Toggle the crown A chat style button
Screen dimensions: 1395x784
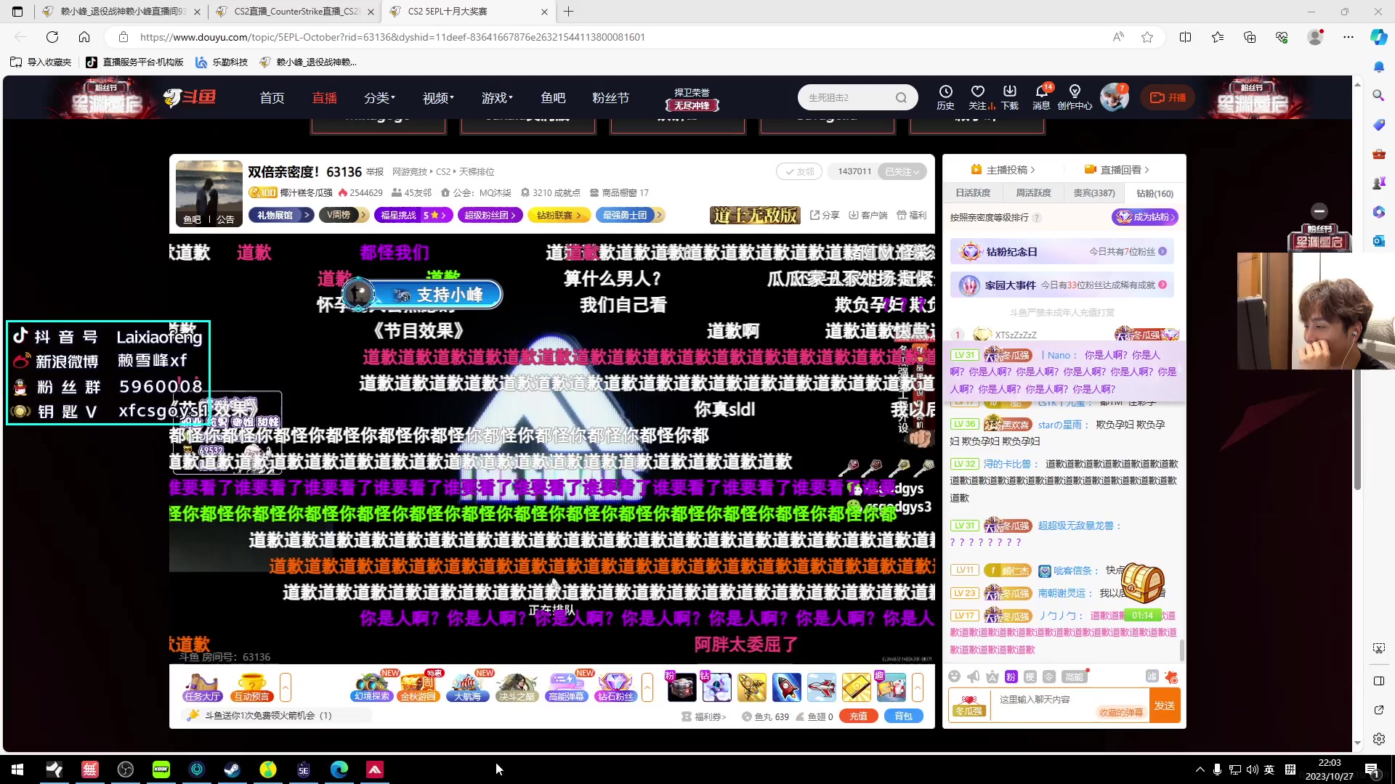pos(992,677)
